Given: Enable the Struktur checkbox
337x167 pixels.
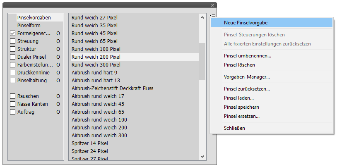Looking at the screenshot, I should tap(13, 49).
